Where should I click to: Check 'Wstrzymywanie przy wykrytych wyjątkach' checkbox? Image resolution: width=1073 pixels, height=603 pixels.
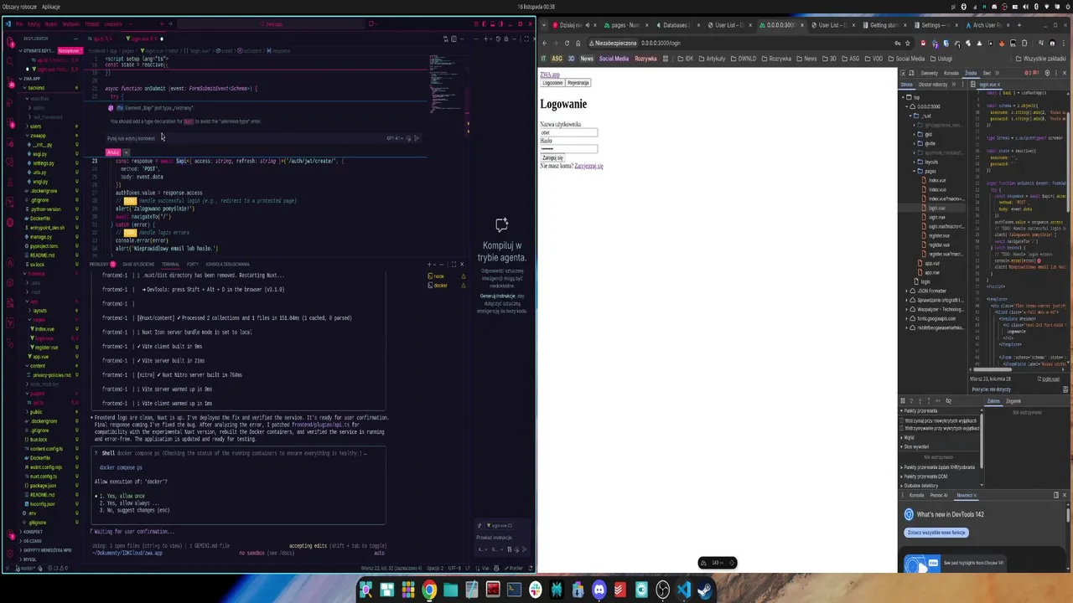coord(904,428)
